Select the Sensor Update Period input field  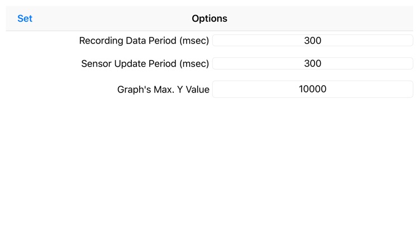[312, 63]
